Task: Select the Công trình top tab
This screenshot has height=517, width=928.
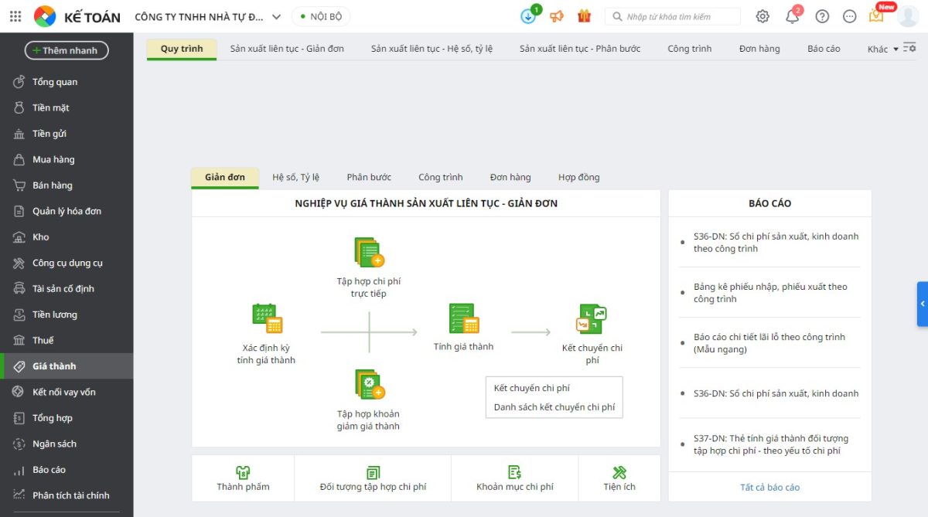Action: tap(689, 49)
